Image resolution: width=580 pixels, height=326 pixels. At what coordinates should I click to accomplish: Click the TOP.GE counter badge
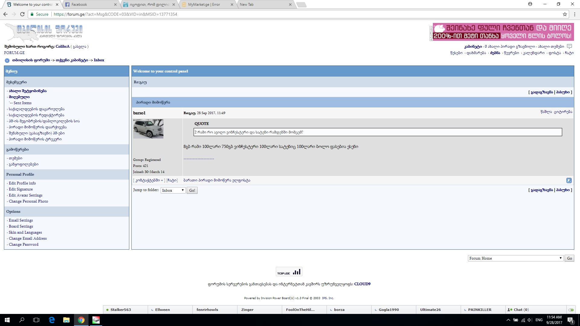pyautogui.click(x=289, y=272)
